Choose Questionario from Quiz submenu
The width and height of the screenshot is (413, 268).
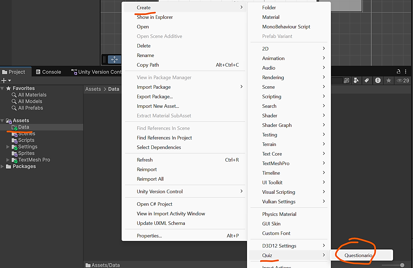tap(358, 255)
